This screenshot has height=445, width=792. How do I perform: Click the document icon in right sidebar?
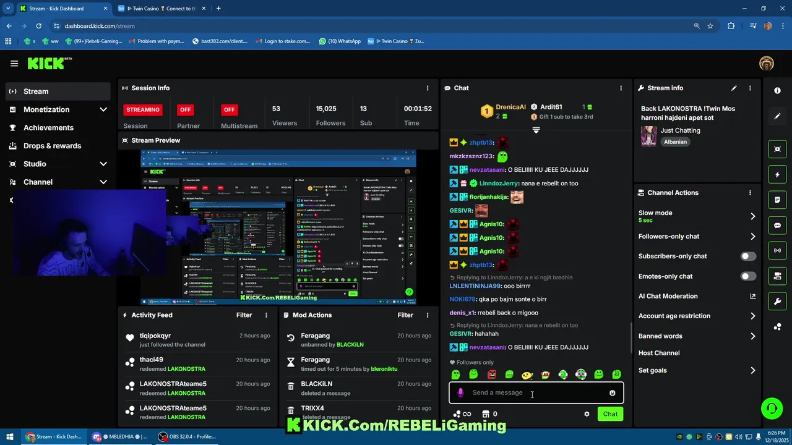(777, 200)
